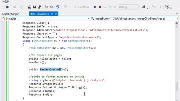
Task: Click the red cross arrow icon
Action: (51, 7)
